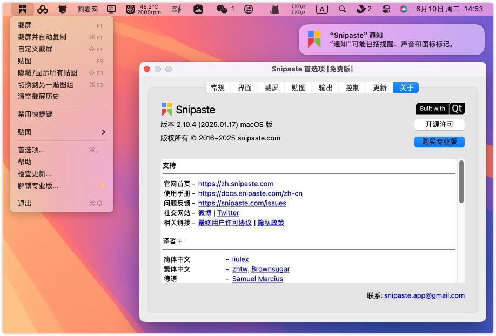Open WeChat from the menu bar
This screenshot has width=496, height=336.
225,10
